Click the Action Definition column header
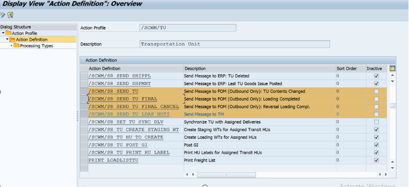The height and width of the screenshot is (187, 409). click(136, 69)
